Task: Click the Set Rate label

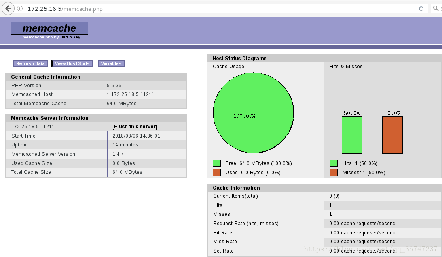Action: click(223, 251)
